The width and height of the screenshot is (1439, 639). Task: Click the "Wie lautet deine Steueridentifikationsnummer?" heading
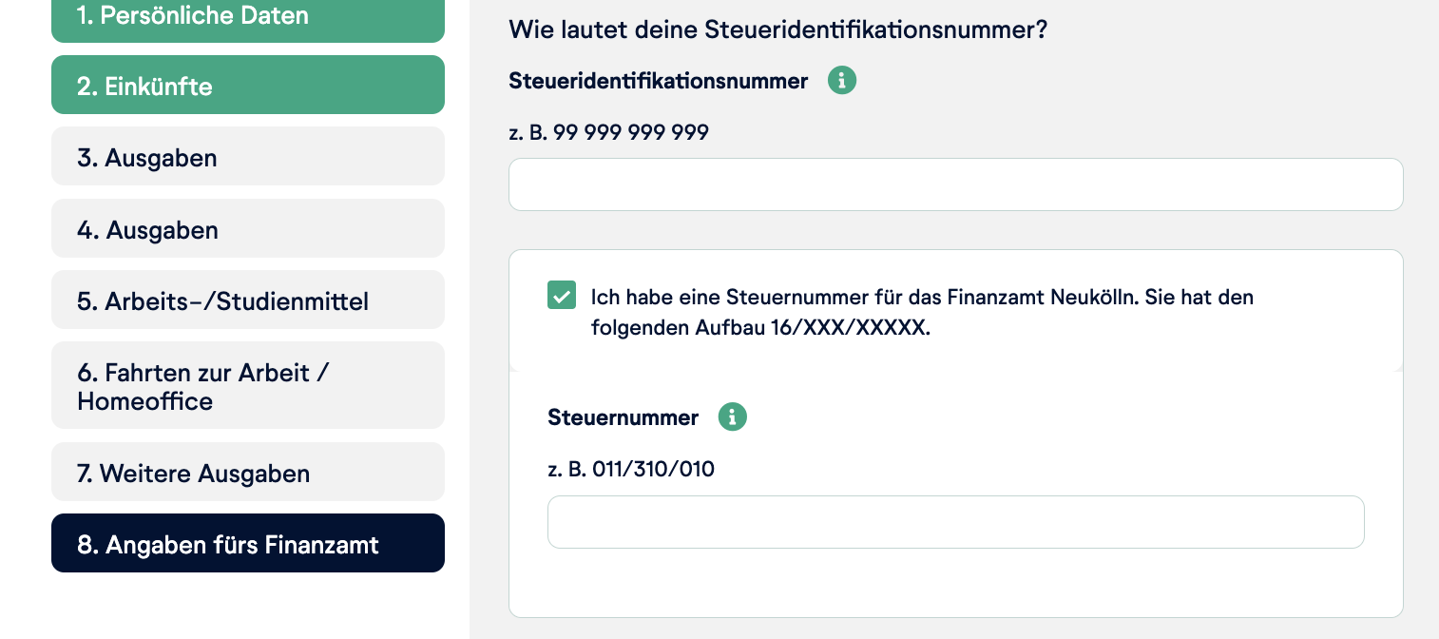coord(777,29)
